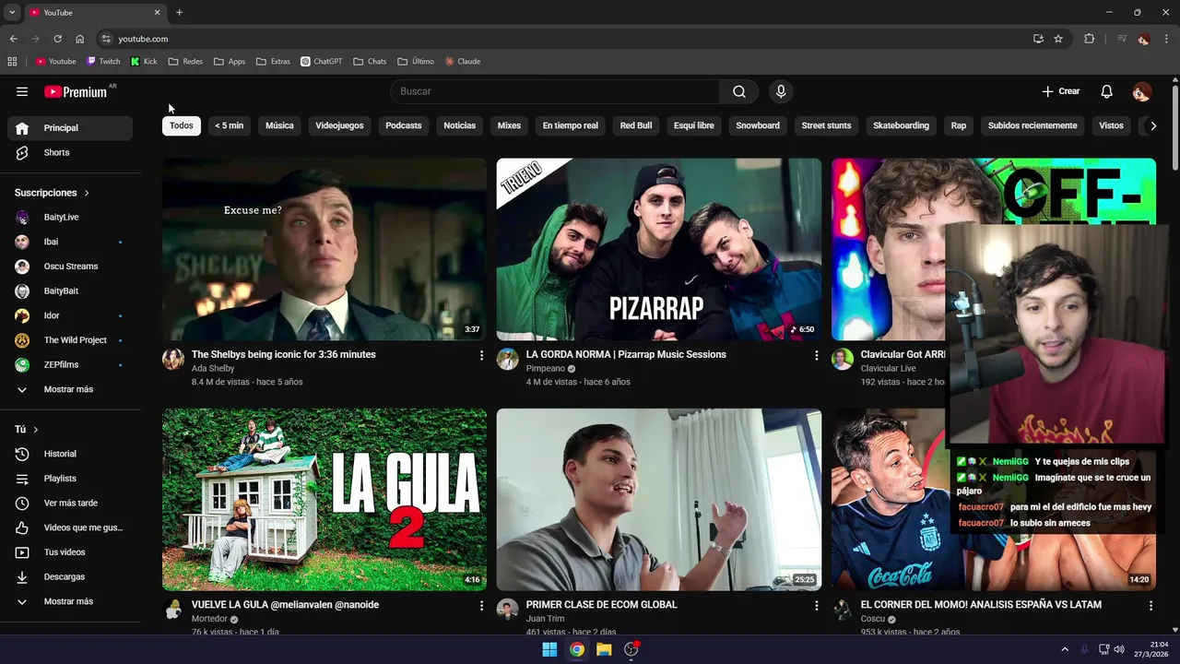Open Oscu Streams channel subscription
Image resolution: width=1180 pixels, height=664 pixels.
click(70, 267)
